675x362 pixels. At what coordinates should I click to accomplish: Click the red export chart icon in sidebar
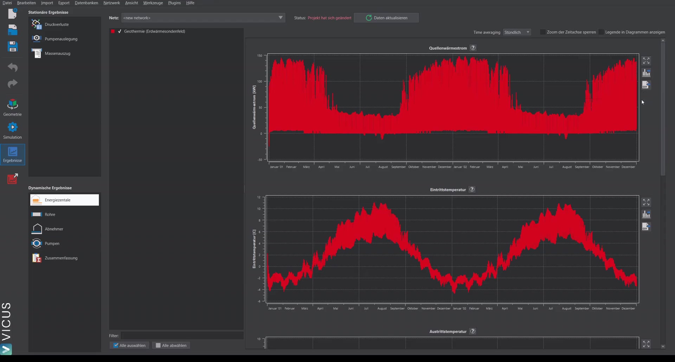click(13, 179)
